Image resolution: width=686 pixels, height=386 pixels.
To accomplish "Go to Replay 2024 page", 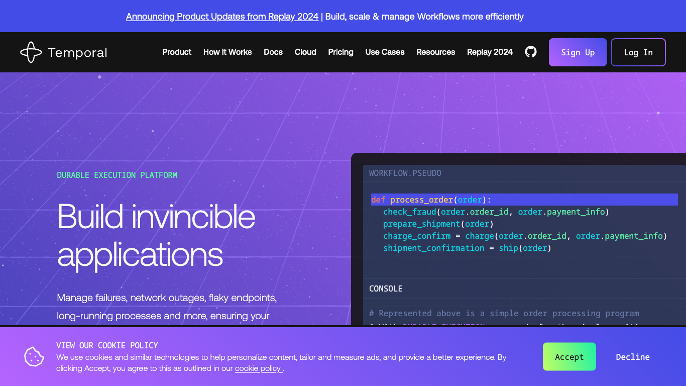I will [x=490, y=52].
